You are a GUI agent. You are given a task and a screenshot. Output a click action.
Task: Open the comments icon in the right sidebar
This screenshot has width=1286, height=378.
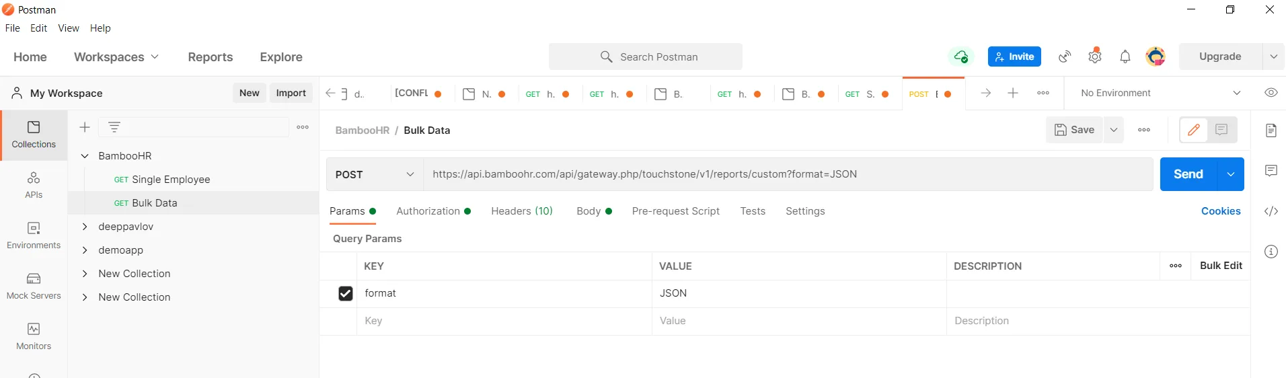click(x=1271, y=171)
